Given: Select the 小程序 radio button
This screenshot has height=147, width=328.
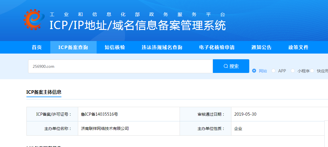Looking at the screenshot, I should pyautogui.click(x=293, y=71).
